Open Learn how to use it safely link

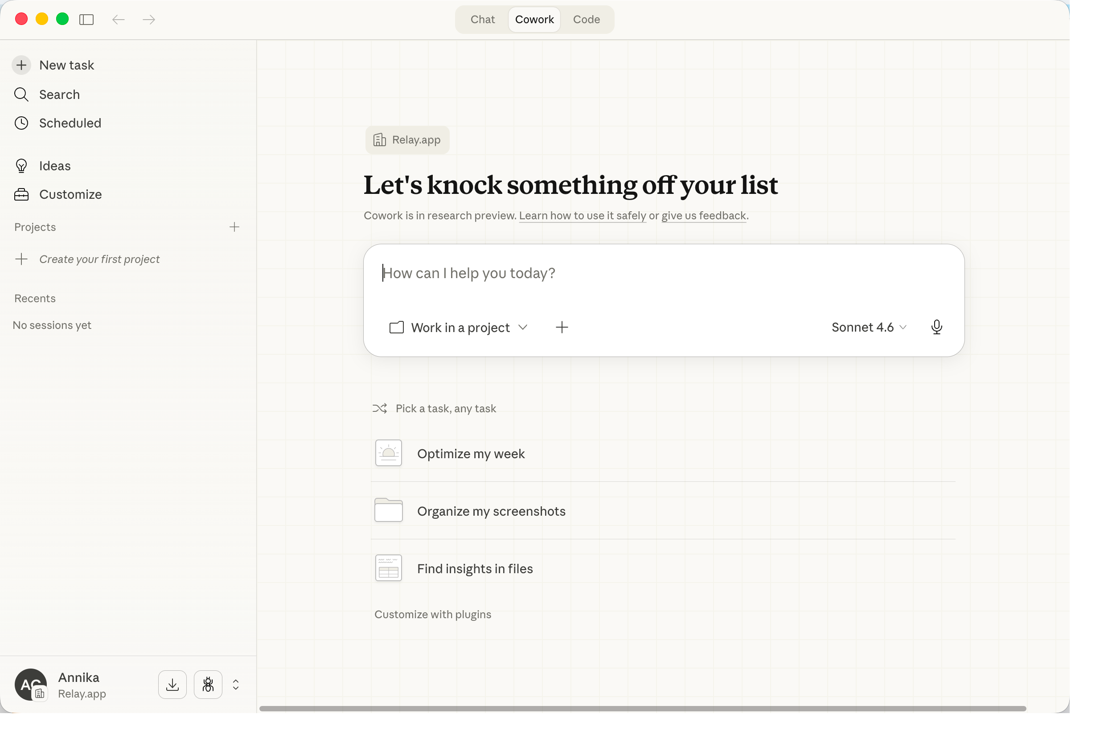(582, 216)
